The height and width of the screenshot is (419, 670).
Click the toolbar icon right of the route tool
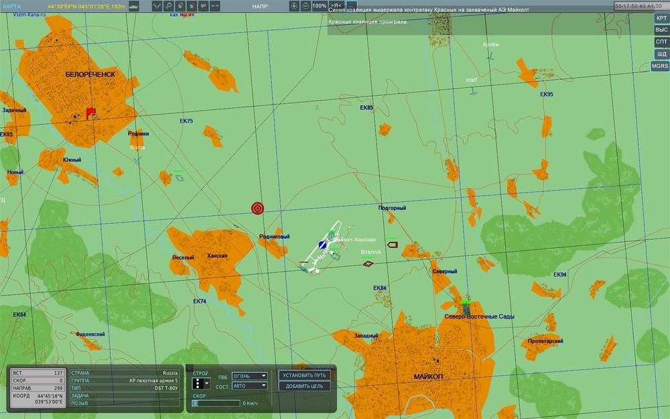(169, 6)
